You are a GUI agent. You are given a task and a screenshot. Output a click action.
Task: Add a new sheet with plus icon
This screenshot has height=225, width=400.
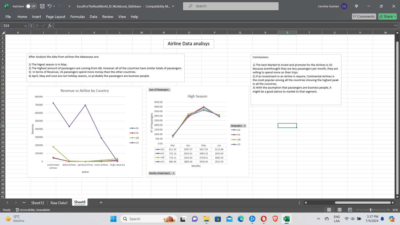tap(101, 202)
